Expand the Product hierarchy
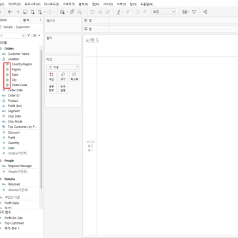Screen dimensions: 238x238 coord(1,100)
